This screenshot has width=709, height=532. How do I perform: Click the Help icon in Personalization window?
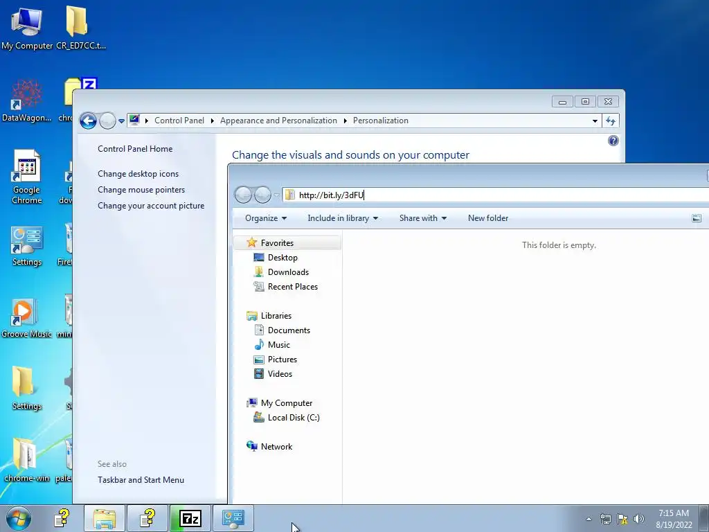[613, 141]
